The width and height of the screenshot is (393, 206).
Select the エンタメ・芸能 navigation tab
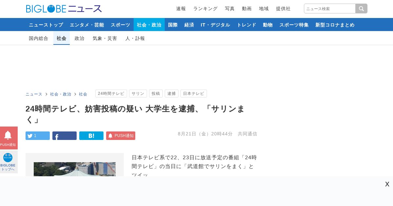pyautogui.click(x=87, y=25)
